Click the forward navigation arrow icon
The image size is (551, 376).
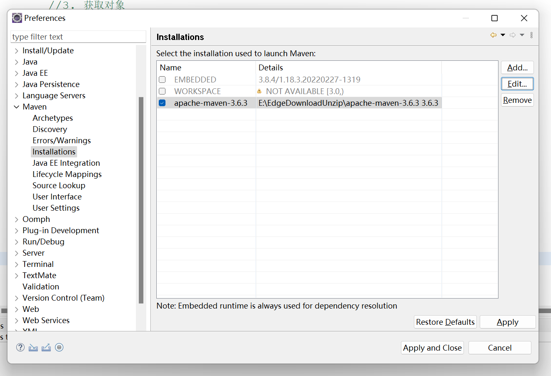[x=513, y=35]
